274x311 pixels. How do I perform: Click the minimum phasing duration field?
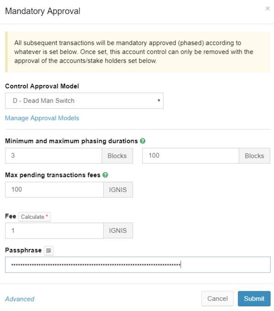click(53, 156)
